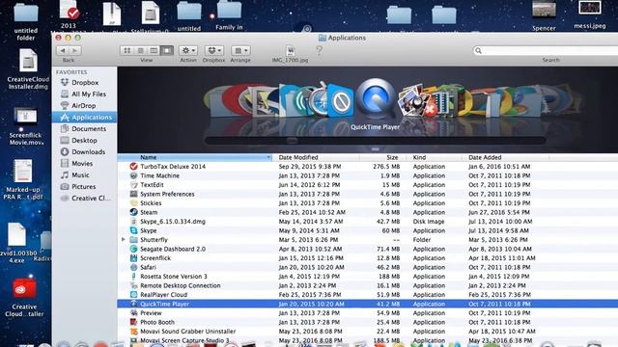Select the Skype application row
The image size is (618, 347).
pyautogui.click(x=367, y=230)
